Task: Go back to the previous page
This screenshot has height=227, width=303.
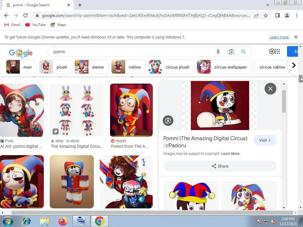Action: [x=7, y=15]
